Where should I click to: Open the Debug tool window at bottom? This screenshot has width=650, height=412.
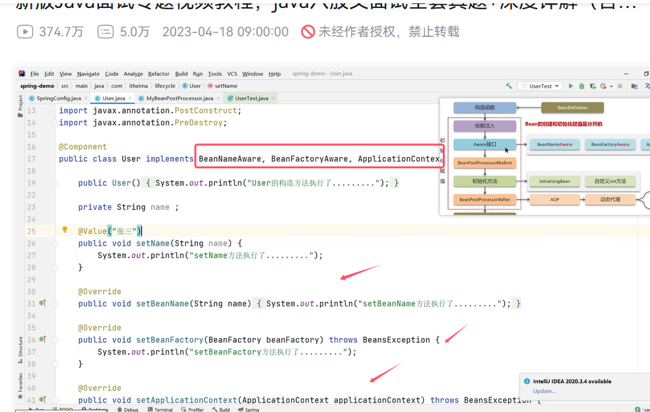click(x=127, y=409)
